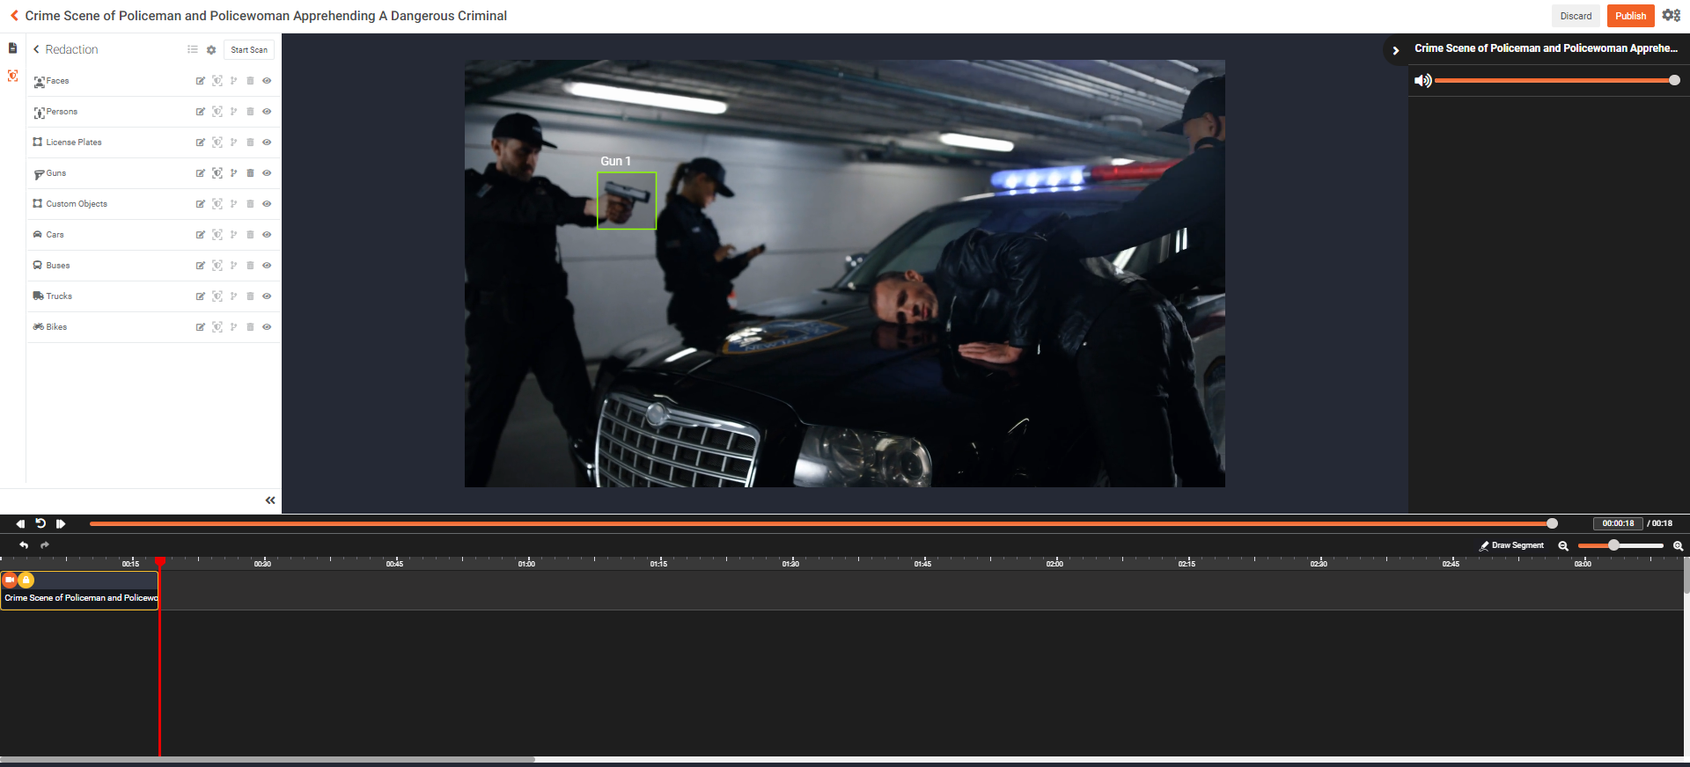Mute the video volume speaker icon
The image size is (1690, 767).
[1422, 81]
